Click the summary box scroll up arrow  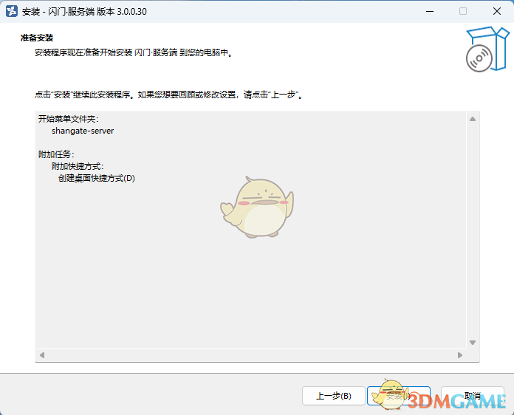[x=473, y=119]
